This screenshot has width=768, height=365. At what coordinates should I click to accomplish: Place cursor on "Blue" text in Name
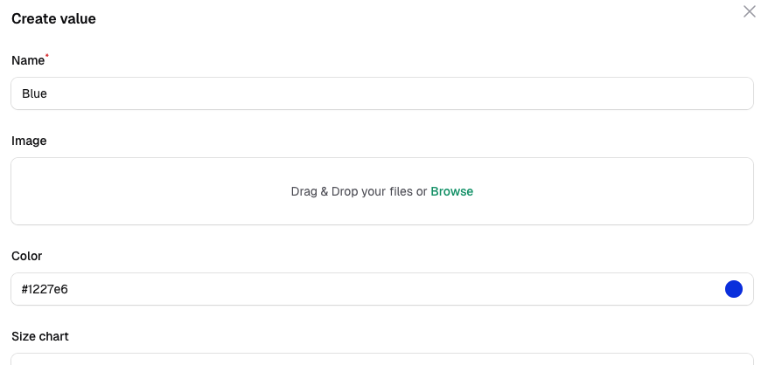34,93
